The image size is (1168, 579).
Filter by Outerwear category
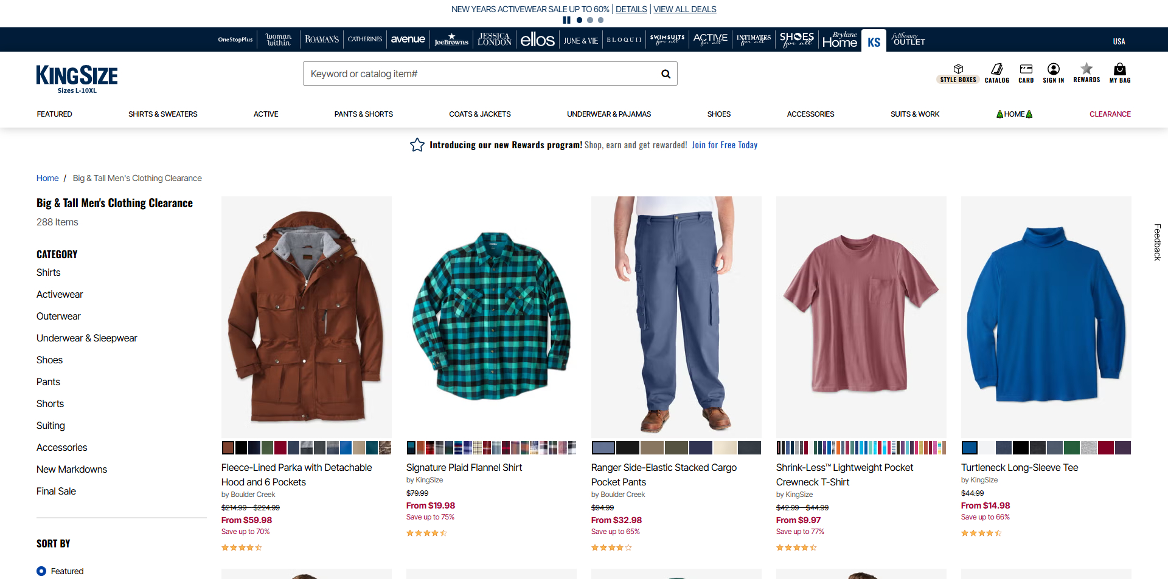coord(58,317)
